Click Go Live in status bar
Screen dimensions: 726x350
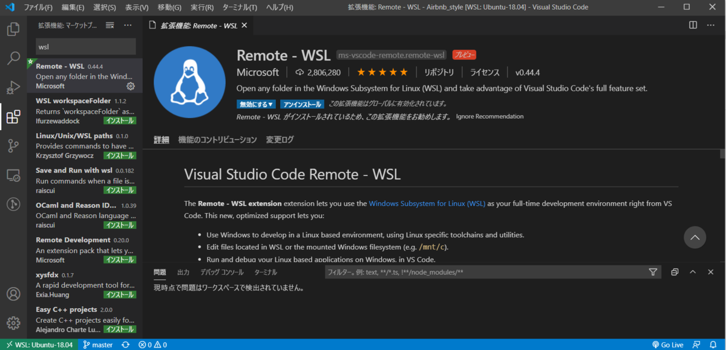coord(667,345)
